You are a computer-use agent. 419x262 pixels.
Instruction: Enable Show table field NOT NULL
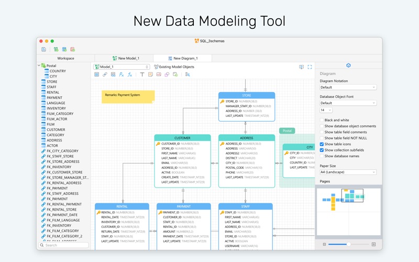tap(322, 138)
